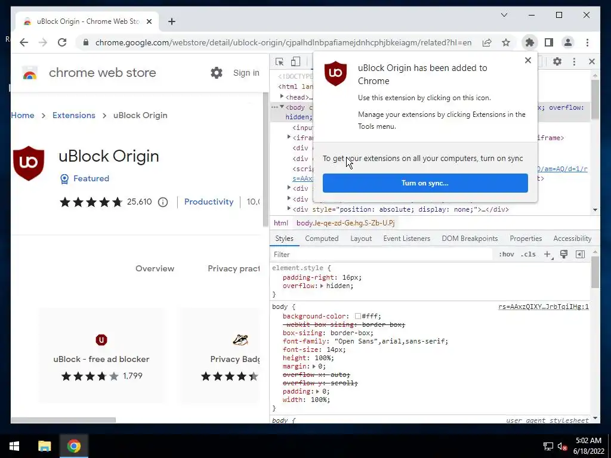Screen dimensions: 611x458
Task: Open a new browser tab
Action: (172, 21)
